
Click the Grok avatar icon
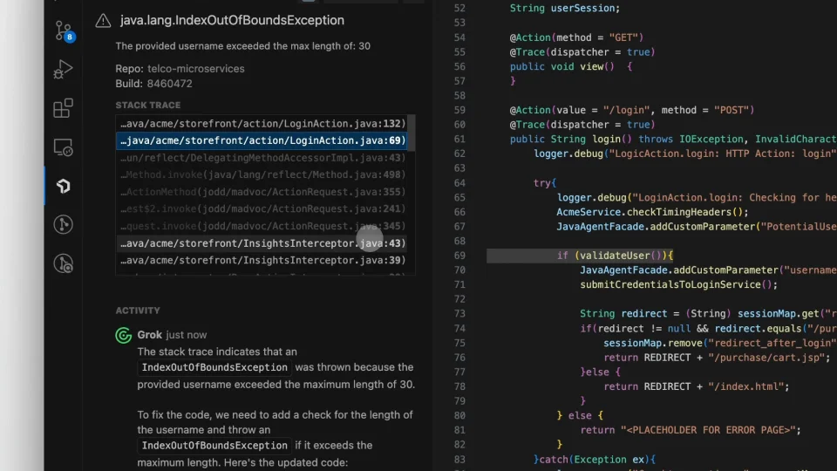click(x=123, y=335)
